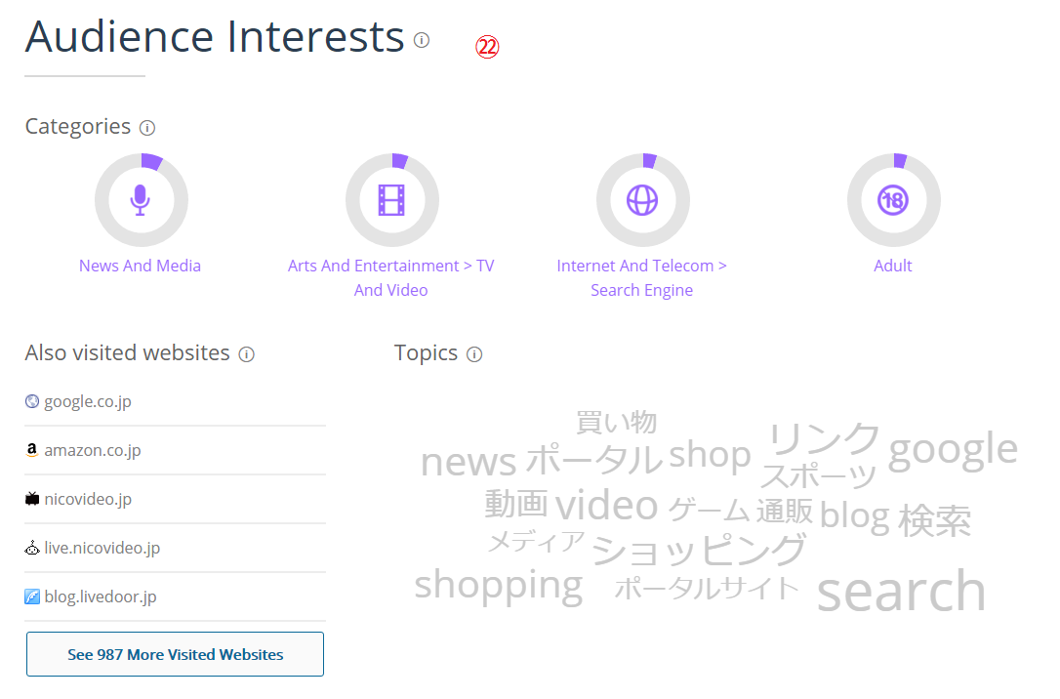Screen dimensions: 1060x699
Task: Click the topic word 'ショッピング'
Action: coord(699,549)
